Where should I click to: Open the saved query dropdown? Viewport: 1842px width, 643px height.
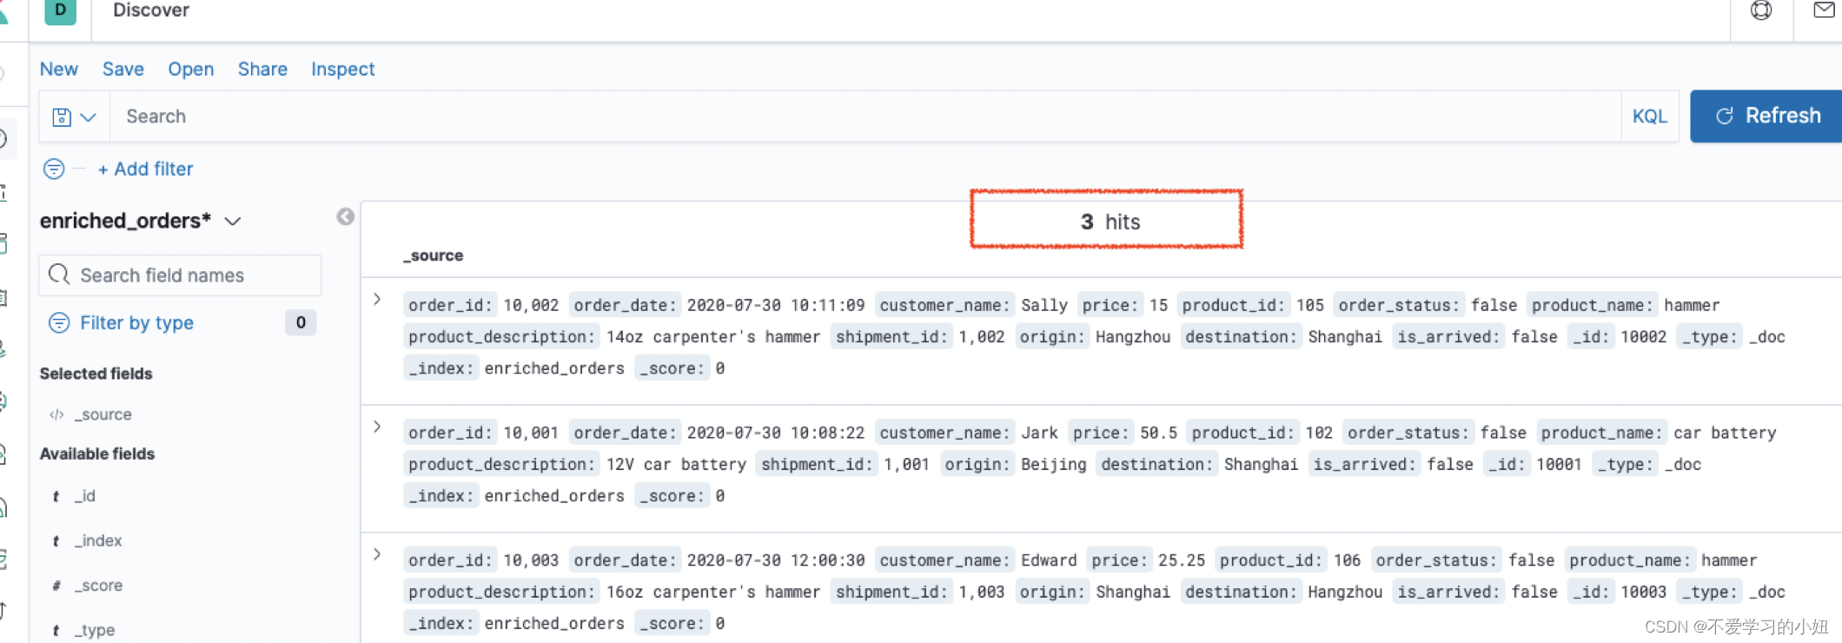74,116
